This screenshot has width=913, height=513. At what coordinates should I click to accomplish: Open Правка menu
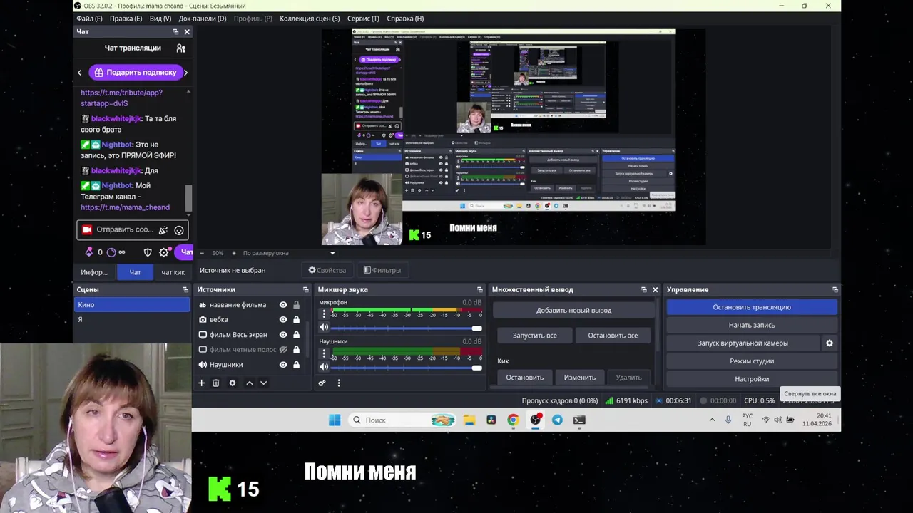[126, 19]
